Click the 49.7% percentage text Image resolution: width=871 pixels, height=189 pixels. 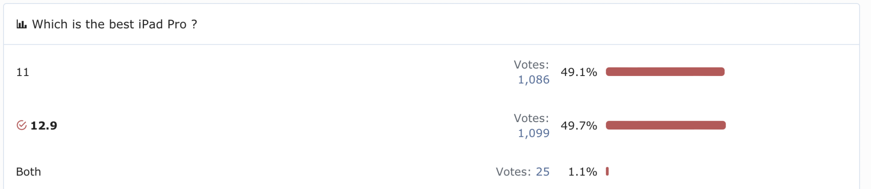tap(579, 126)
